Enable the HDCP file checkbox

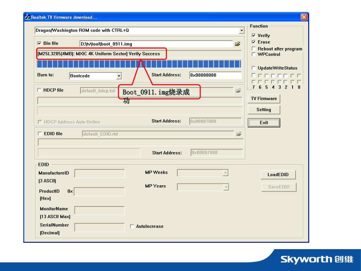[39, 90]
